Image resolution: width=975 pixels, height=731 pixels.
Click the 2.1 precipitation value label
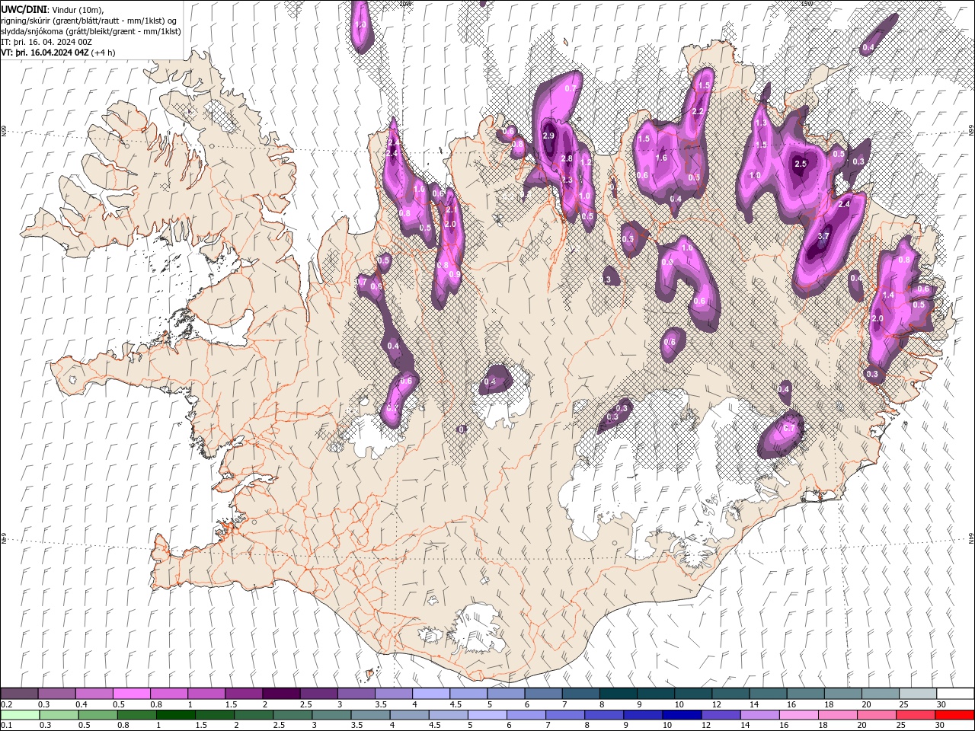[450, 209]
